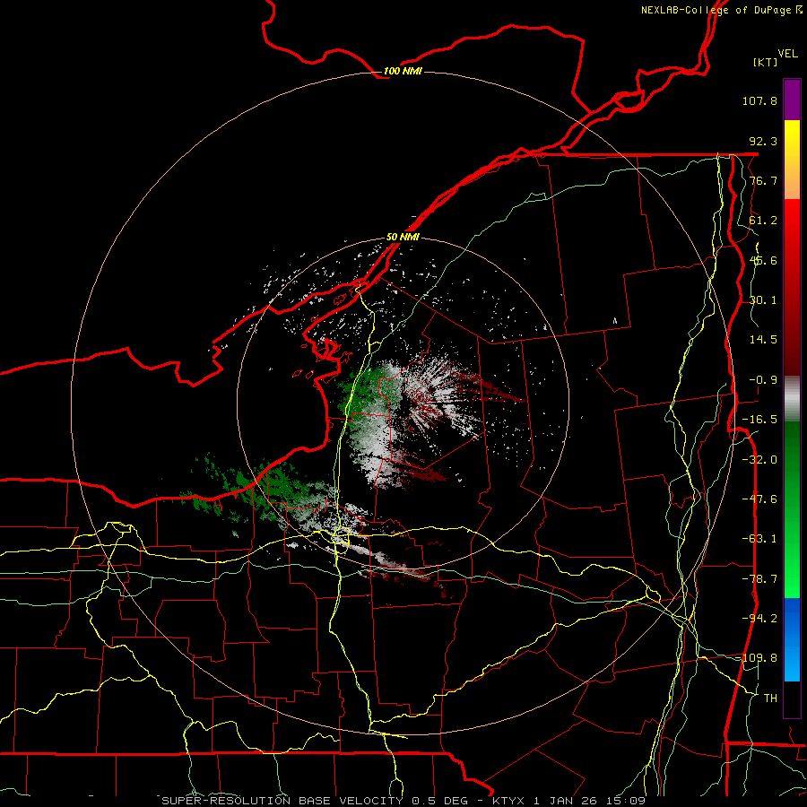
Task: Select the 92.3 value on velocity scale
Action: point(763,141)
